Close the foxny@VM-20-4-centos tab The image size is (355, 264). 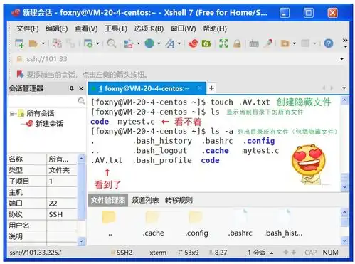click(x=200, y=88)
